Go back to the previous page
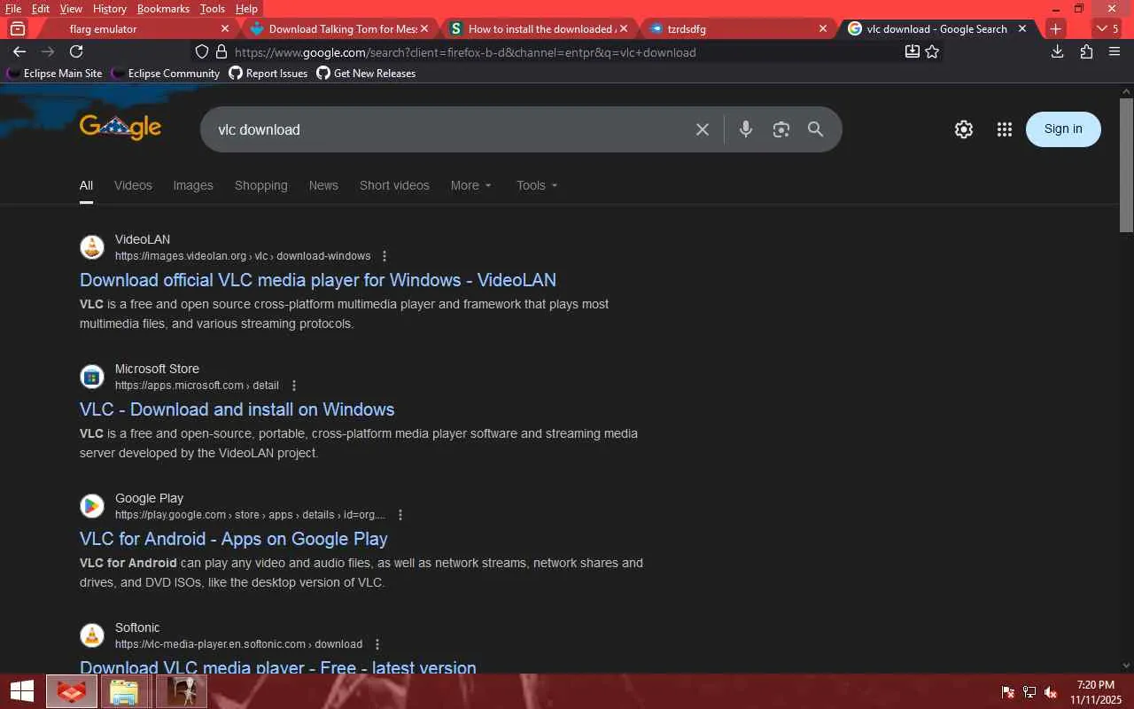1134x709 pixels. [19, 51]
